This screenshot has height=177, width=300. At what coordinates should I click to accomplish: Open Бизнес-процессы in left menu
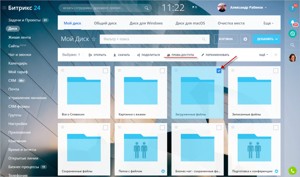[23, 167]
